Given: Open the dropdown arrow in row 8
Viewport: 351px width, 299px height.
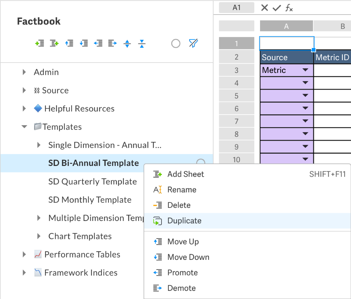Looking at the screenshot, I should (305, 134).
